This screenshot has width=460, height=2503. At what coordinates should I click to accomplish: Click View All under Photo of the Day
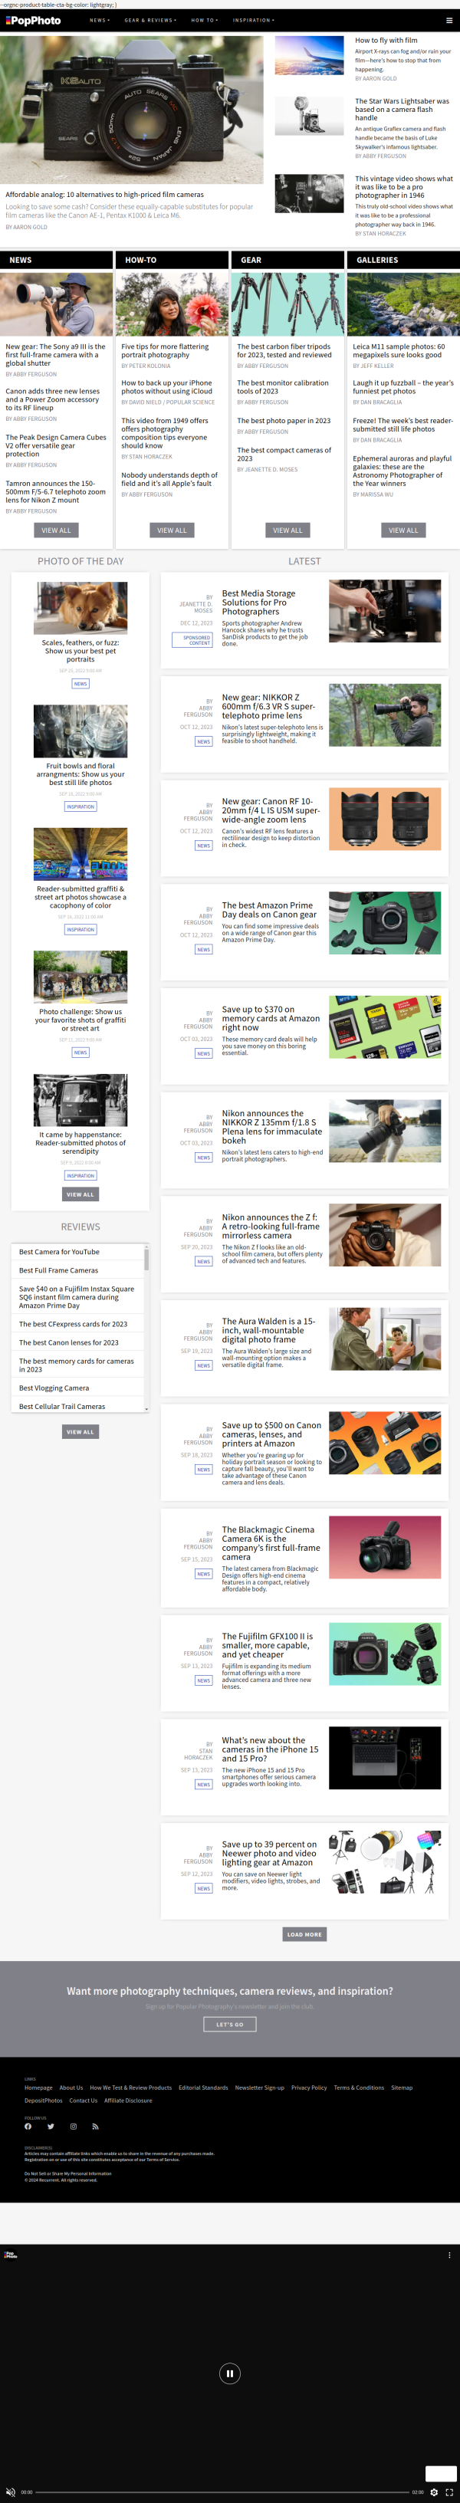(80, 1194)
